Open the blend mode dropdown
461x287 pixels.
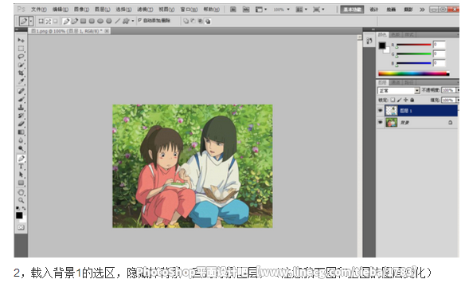point(398,90)
